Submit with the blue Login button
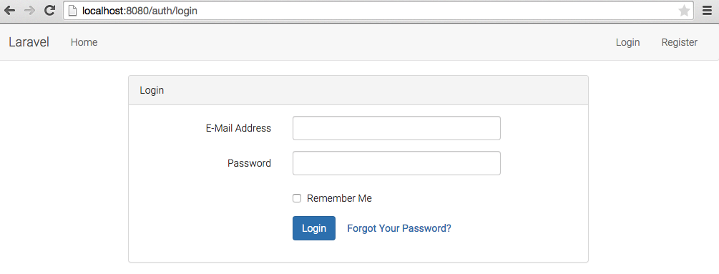 coord(314,228)
